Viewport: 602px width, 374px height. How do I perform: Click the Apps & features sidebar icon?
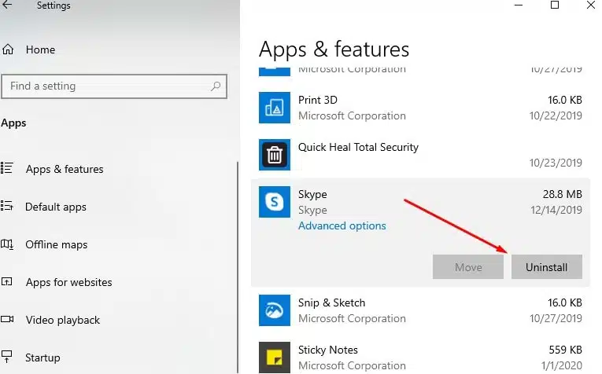[7, 168]
